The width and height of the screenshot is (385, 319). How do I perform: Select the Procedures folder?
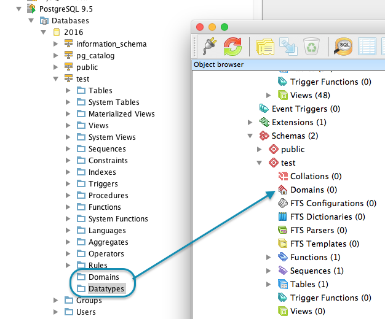108,195
